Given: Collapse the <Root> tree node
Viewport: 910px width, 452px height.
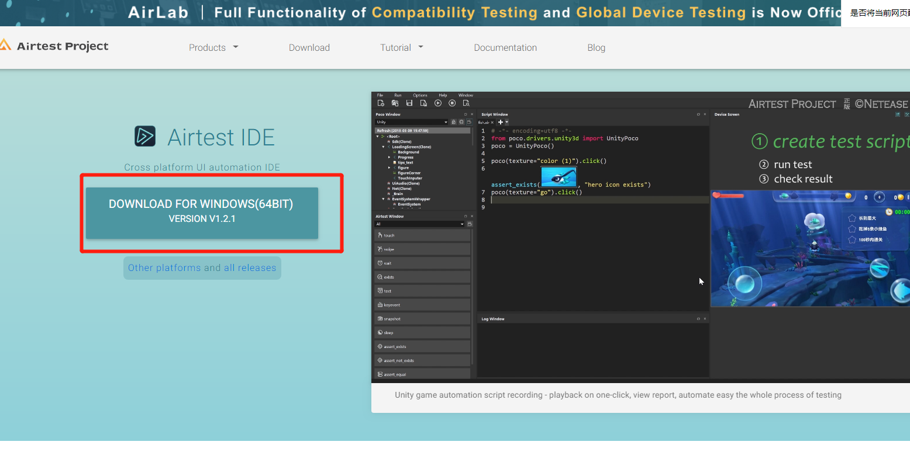Looking at the screenshot, I should pos(377,137).
